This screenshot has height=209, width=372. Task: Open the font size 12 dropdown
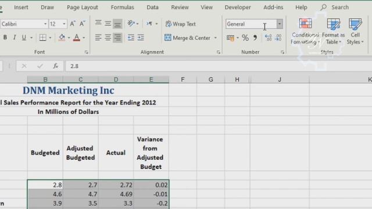[64, 24]
